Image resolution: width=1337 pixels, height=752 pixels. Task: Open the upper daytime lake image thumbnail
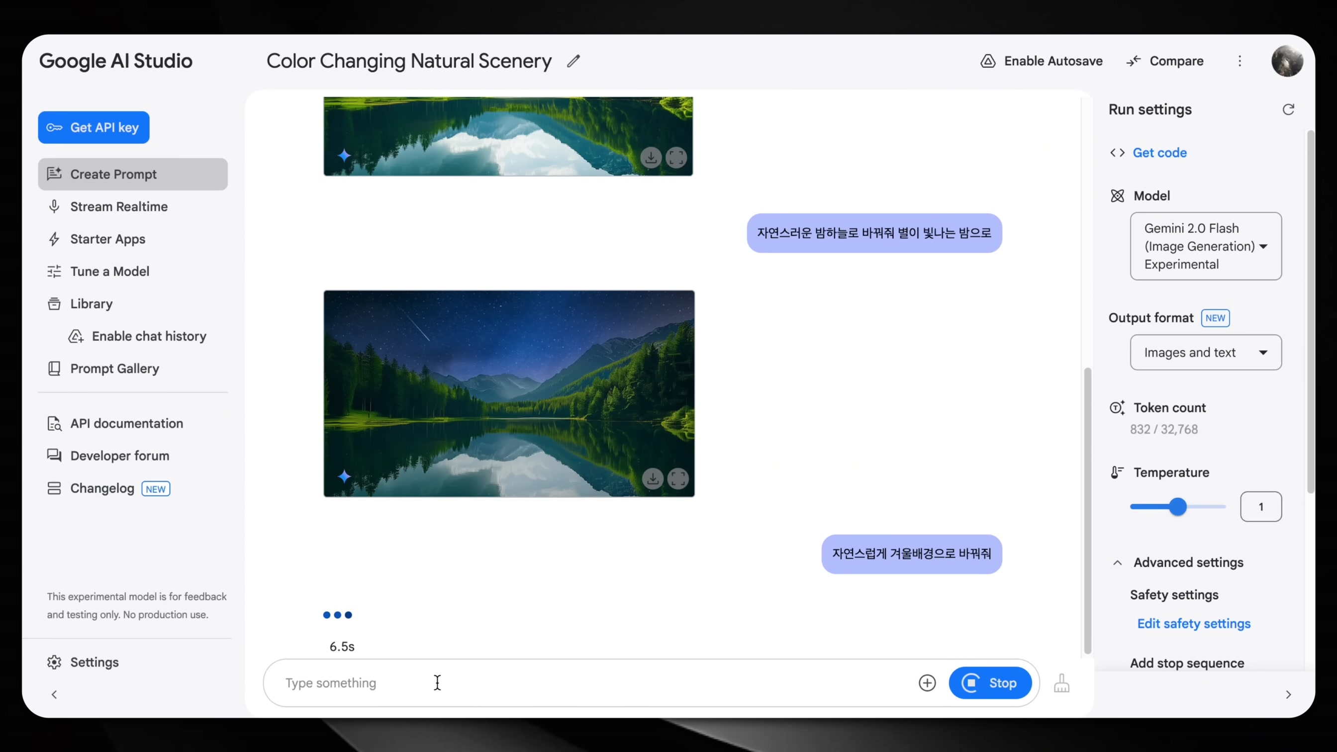point(508,136)
